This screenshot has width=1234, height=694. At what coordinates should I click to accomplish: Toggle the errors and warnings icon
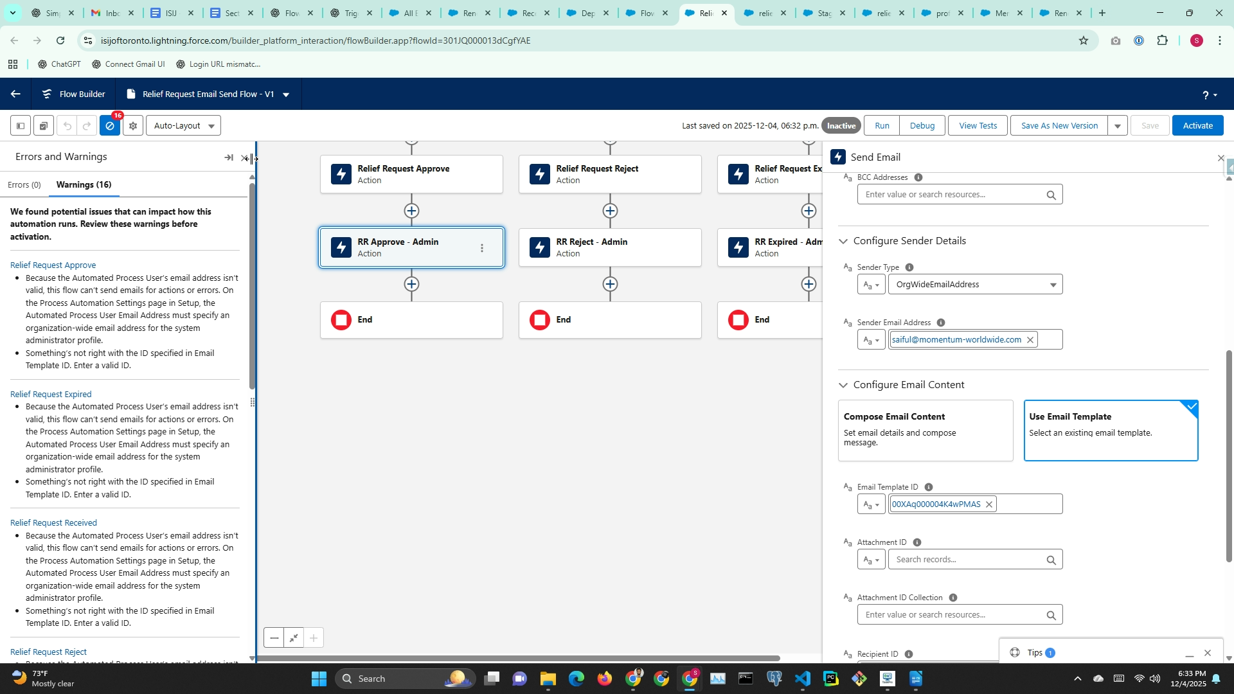pyautogui.click(x=110, y=126)
